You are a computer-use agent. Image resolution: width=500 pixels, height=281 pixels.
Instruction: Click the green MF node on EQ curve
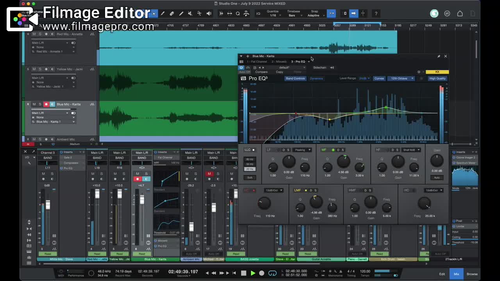click(x=386, y=107)
